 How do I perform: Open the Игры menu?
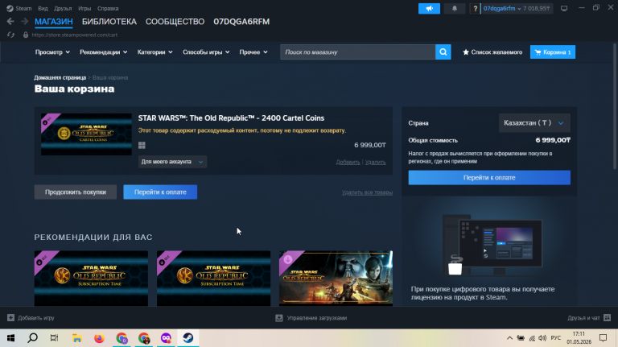(84, 8)
